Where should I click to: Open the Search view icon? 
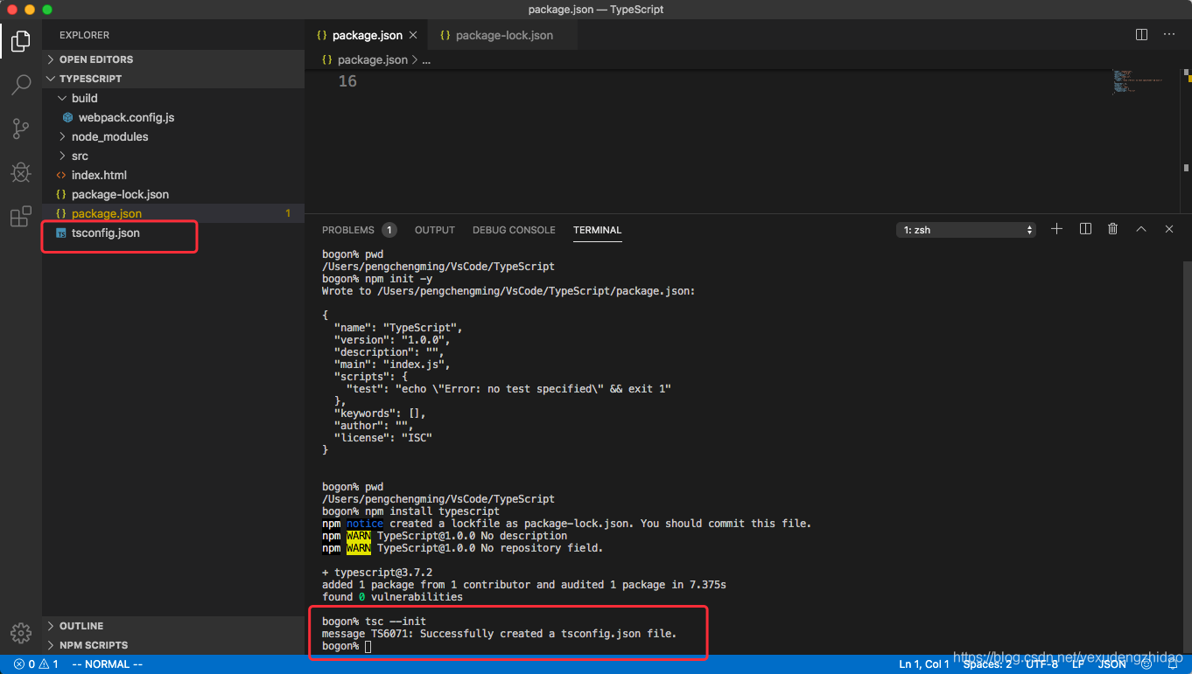21,85
